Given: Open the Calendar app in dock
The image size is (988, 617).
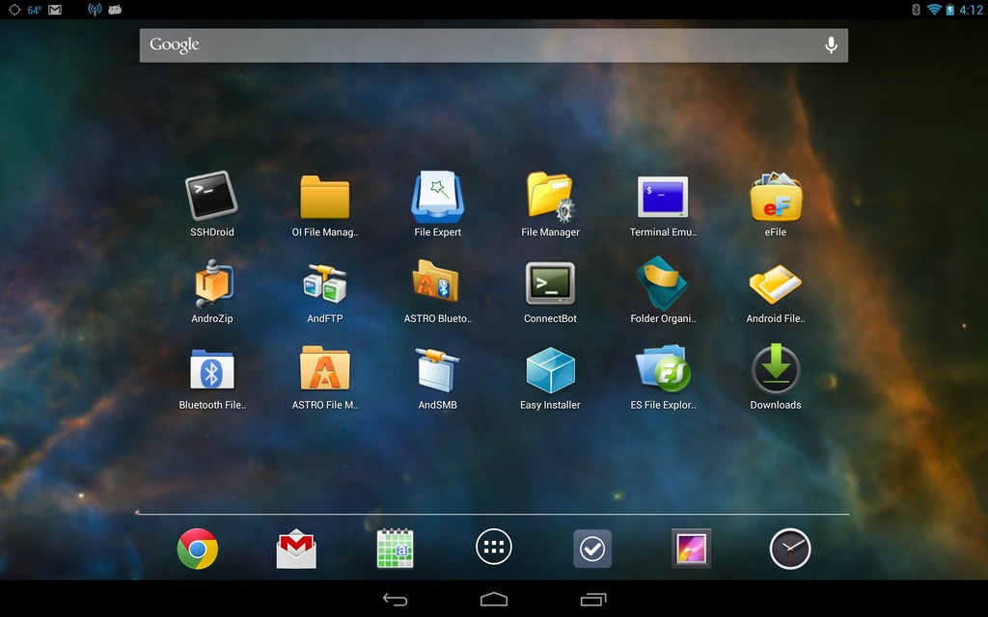Looking at the screenshot, I should [x=395, y=549].
